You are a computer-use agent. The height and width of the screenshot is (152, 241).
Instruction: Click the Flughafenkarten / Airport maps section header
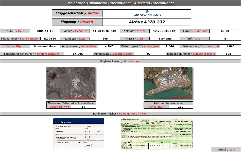tap(120, 61)
